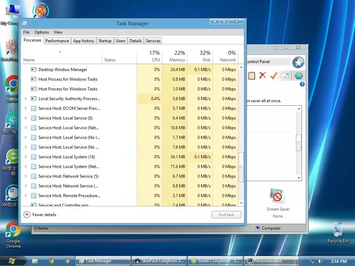Open the Details tab

136,41
